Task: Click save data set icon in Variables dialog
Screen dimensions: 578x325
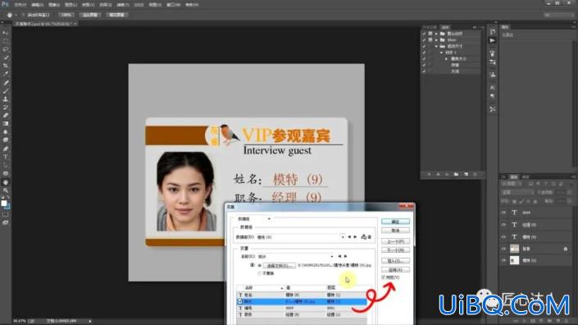Action: click(364, 237)
